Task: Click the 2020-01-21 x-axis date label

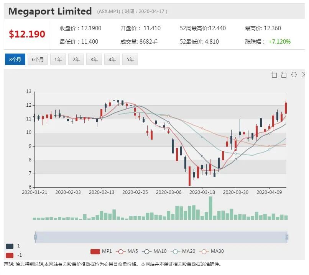Action: 35,192
